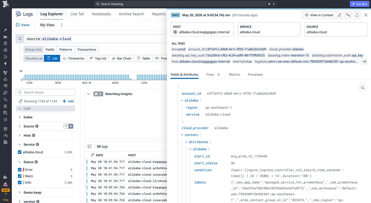
Task: Collapse the alibaba attribute node under account_id
Action: pos(182,101)
